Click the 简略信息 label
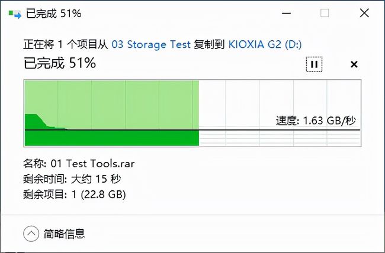This screenshot has height=253, width=385. (64, 233)
